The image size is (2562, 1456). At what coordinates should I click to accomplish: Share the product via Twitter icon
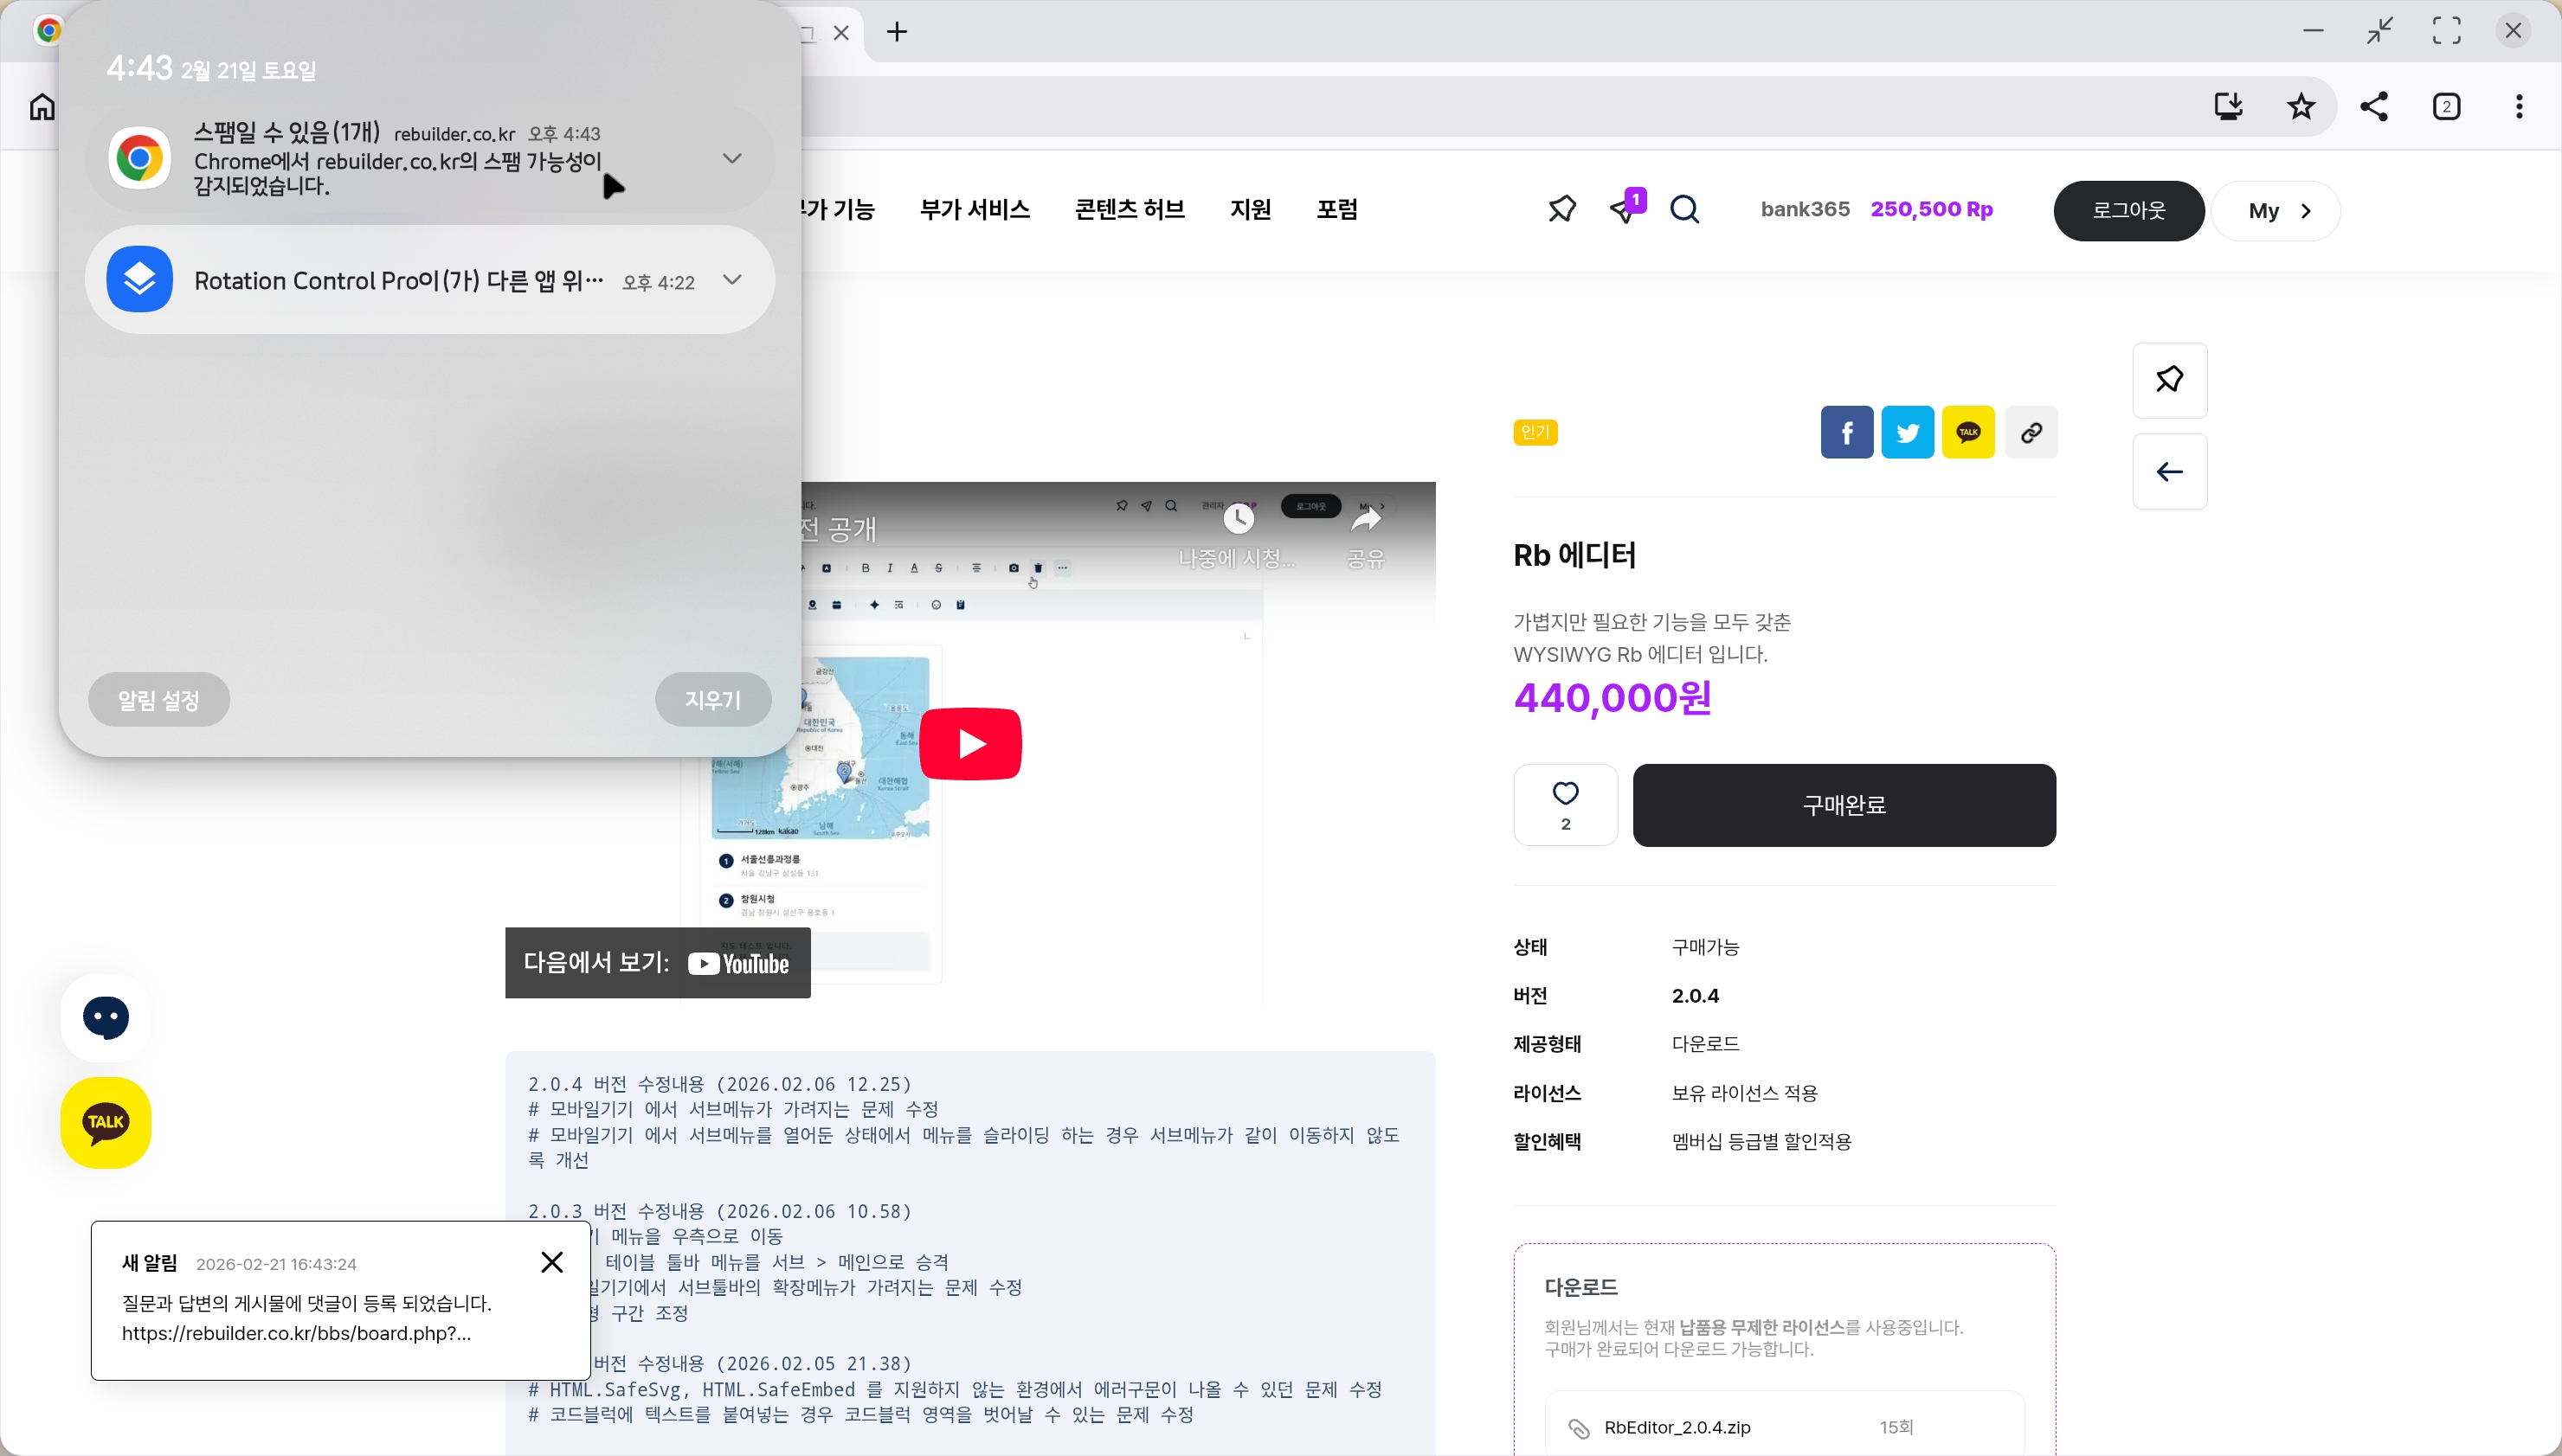[x=1907, y=432]
